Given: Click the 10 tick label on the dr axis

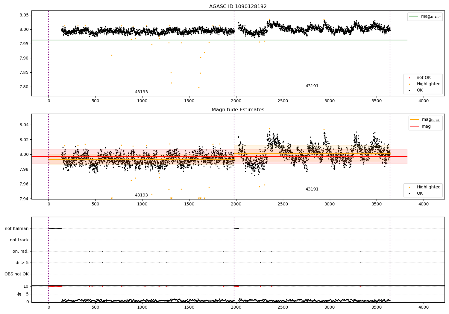Looking at the screenshot, I should tap(26, 286).
